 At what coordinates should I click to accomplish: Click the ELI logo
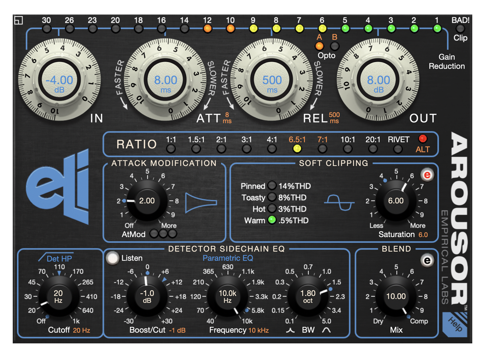[58, 187]
